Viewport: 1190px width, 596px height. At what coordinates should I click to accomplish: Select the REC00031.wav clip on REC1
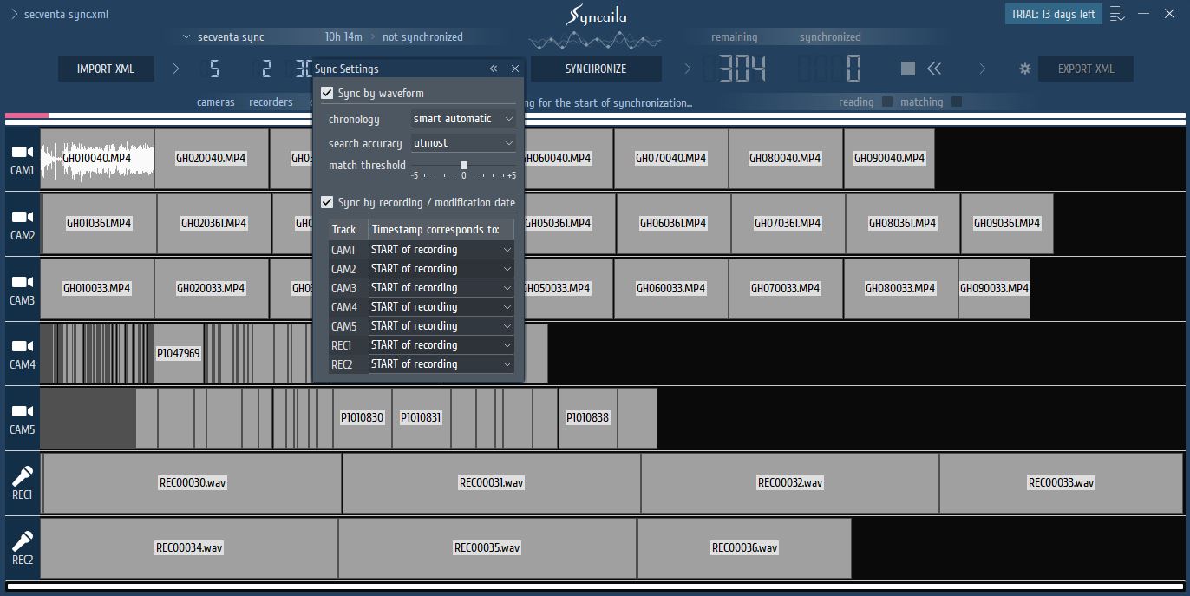[x=491, y=483]
